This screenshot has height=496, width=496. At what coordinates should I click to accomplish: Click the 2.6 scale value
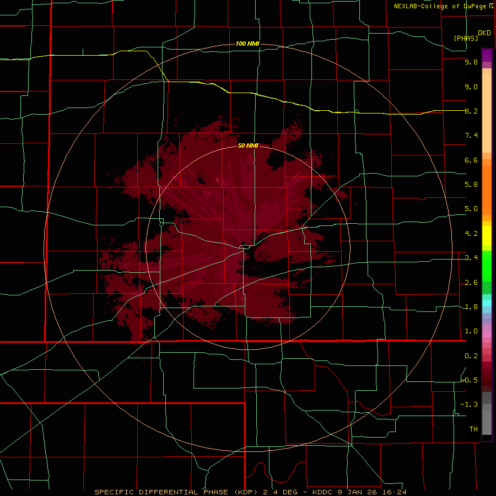click(x=471, y=283)
